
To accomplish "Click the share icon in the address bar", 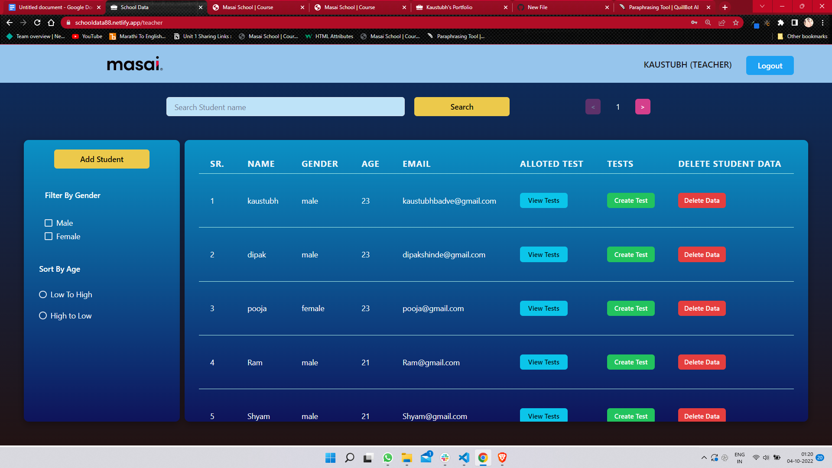I will click(722, 22).
